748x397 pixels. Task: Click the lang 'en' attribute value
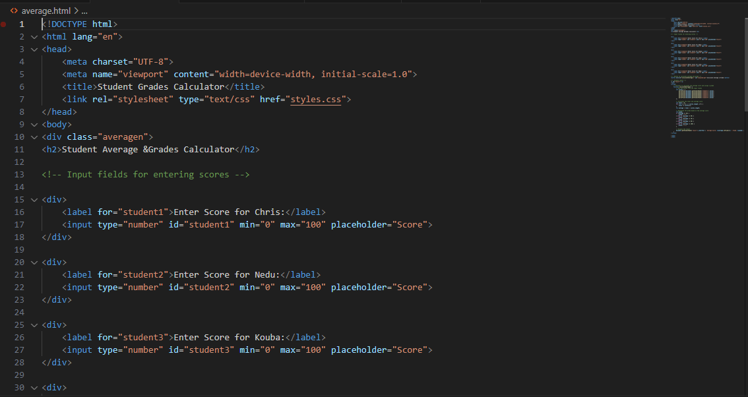108,37
